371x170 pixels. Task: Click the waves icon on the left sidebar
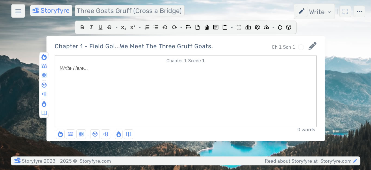[x=44, y=66]
